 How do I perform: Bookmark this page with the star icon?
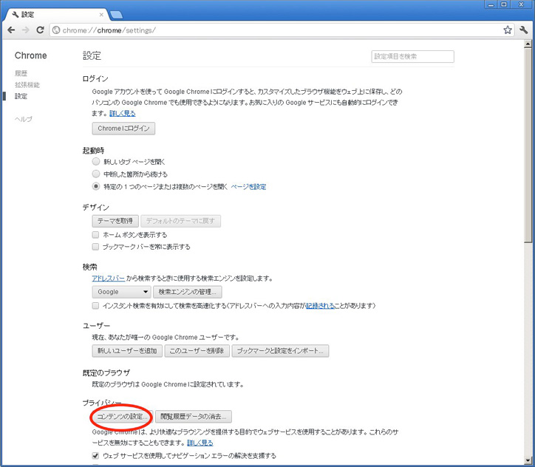pyautogui.click(x=508, y=30)
